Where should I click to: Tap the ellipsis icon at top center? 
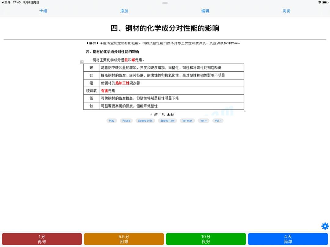(165, 3)
